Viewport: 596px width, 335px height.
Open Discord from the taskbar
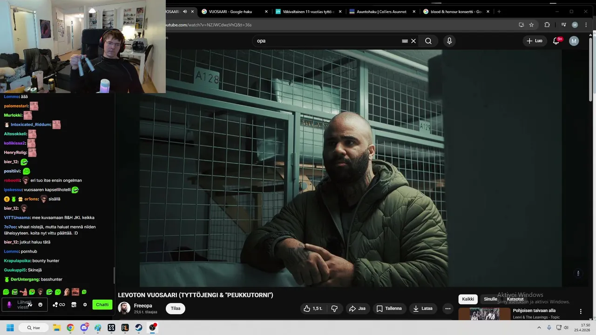pos(84,328)
